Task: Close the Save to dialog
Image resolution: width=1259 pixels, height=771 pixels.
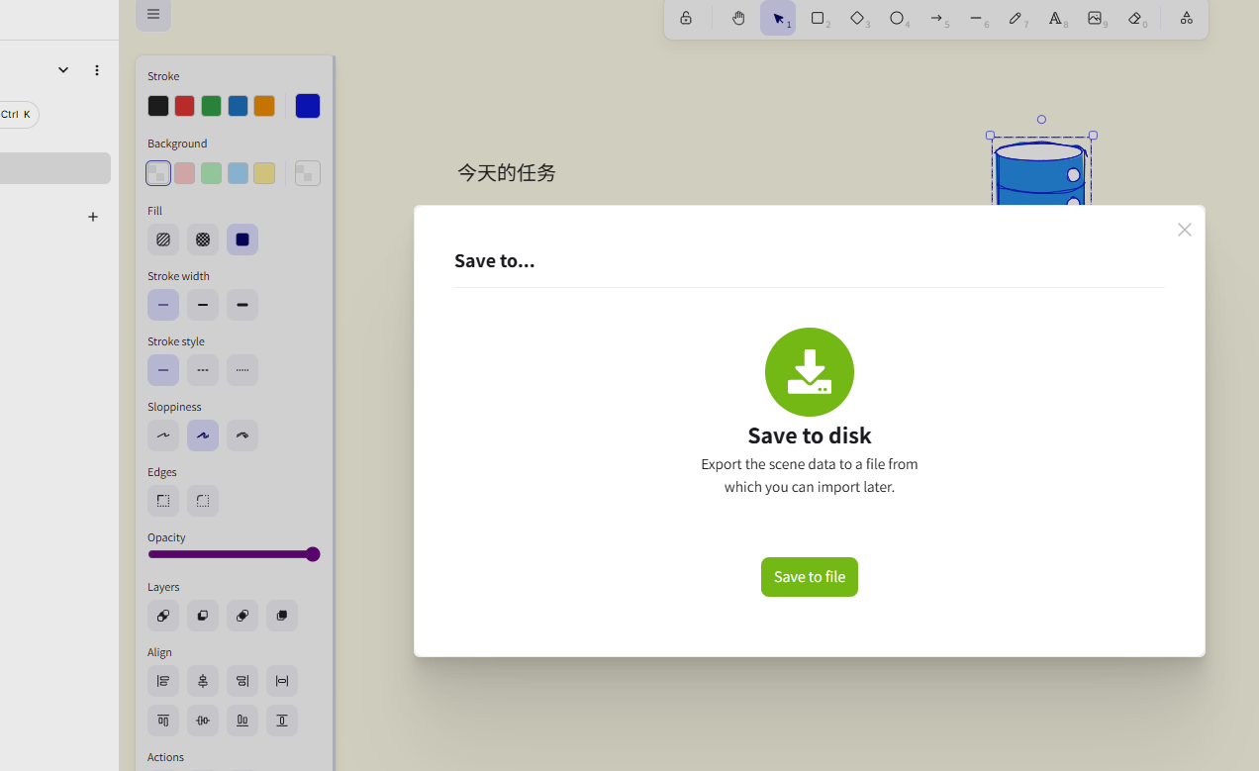Action: [1185, 230]
